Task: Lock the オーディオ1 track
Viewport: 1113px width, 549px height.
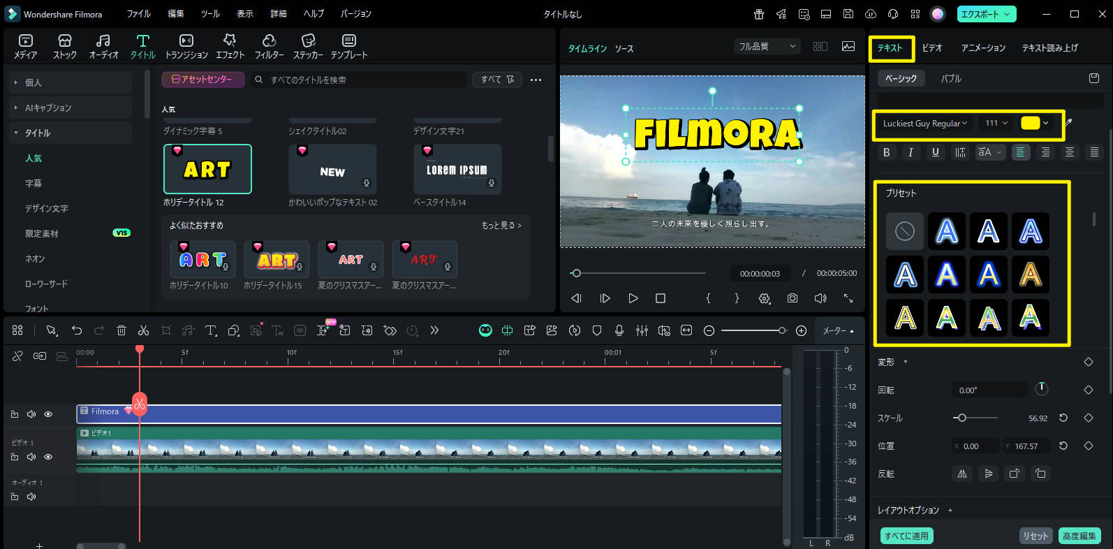Action: 15,497
